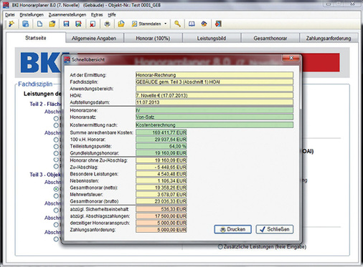This screenshot has height=267, width=363.
Task: Click the Zahlungsanforderung value 5.000,00 EUR in dialog
Action: (161, 230)
